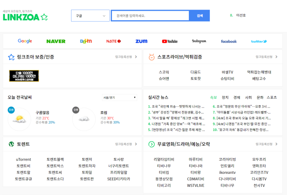
Task: Open the 너구리토렌트 link
Action: click(x=119, y=166)
